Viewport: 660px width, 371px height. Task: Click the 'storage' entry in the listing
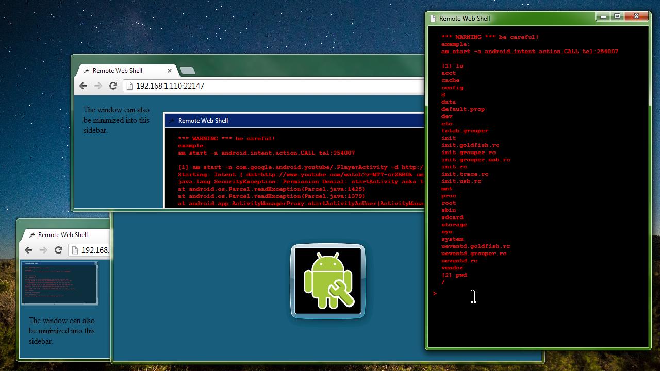click(454, 225)
